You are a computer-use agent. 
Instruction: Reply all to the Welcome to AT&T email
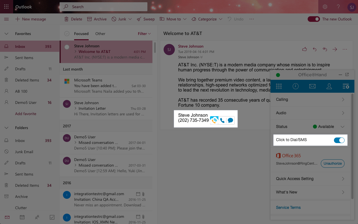tap(325, 49)
